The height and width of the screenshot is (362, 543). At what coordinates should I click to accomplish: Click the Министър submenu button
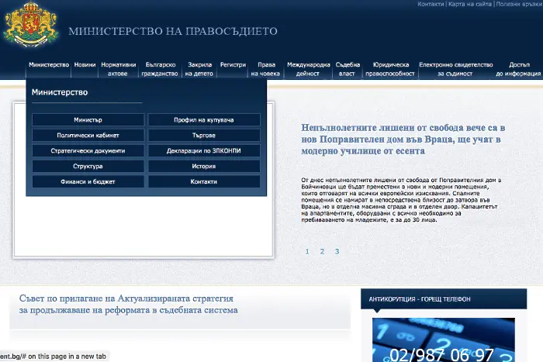click(88, 120)
